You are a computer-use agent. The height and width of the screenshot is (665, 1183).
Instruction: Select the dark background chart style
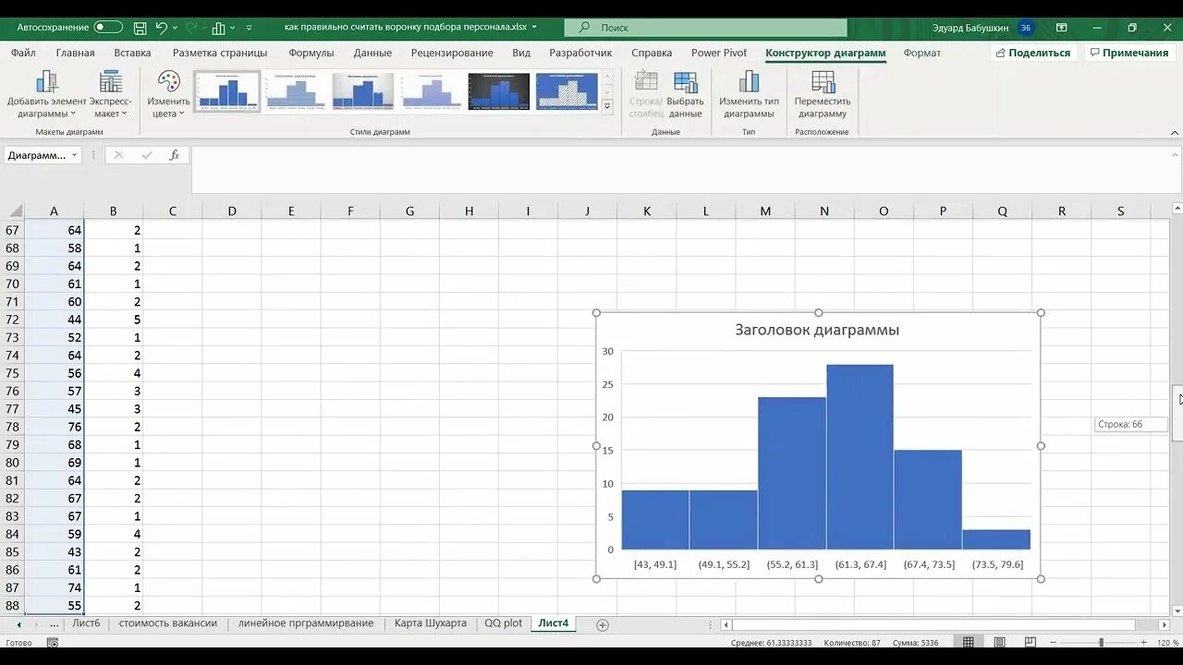pyautogui.click(x=499, y=91)
